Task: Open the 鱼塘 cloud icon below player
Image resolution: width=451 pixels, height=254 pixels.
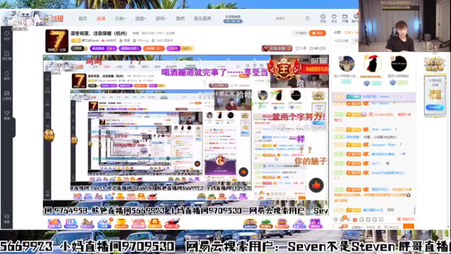Action: coord(104,223)
